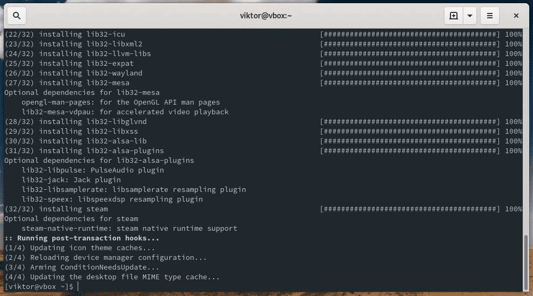Click the 'opengl-man-pages' optional dependency line
Viewport: 533px width, 296px height.
(x=120, y=102)
